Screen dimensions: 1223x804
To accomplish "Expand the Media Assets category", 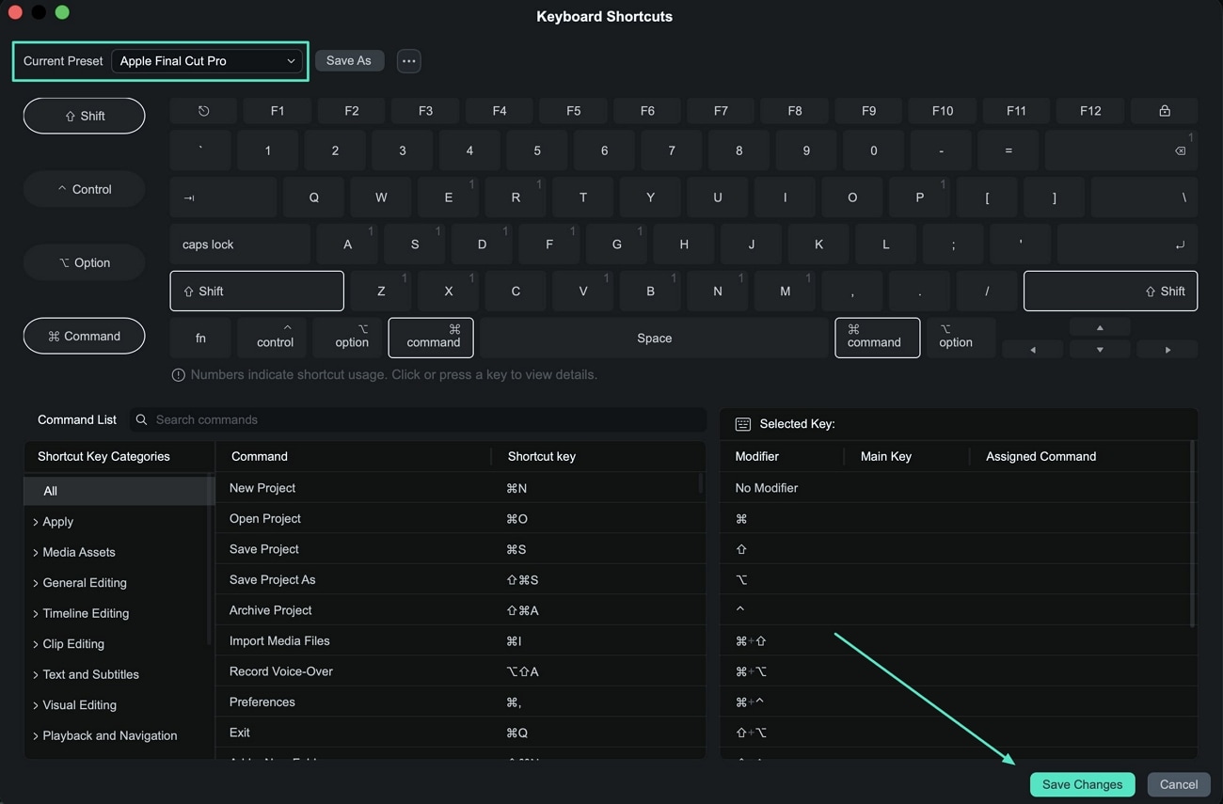I will pos(36,553).
